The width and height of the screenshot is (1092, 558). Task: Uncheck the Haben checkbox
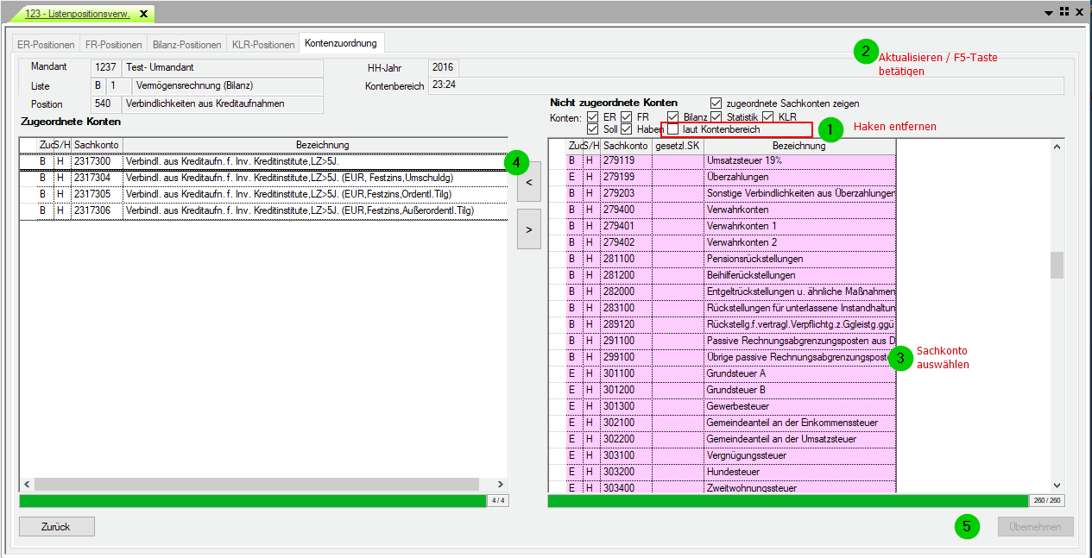pos(627,129)
